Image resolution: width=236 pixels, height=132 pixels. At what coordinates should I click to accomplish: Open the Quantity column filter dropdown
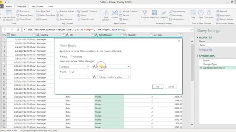coord(151,35)
